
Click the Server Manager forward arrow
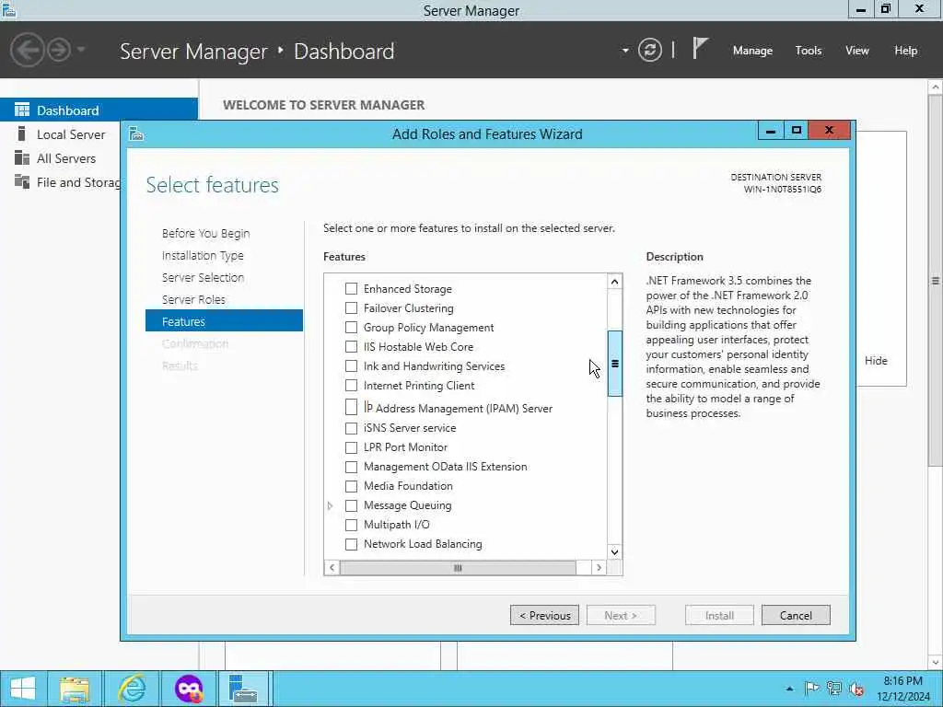(59, 50)
